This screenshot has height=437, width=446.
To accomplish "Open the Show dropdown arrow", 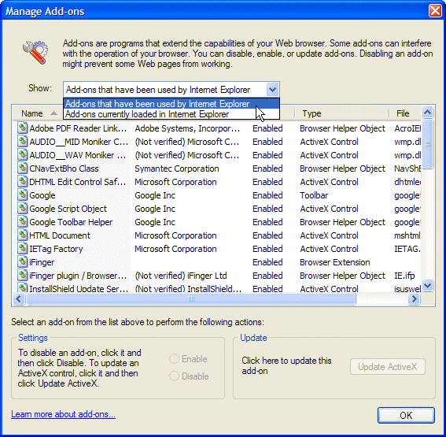I will coord(272,90).
